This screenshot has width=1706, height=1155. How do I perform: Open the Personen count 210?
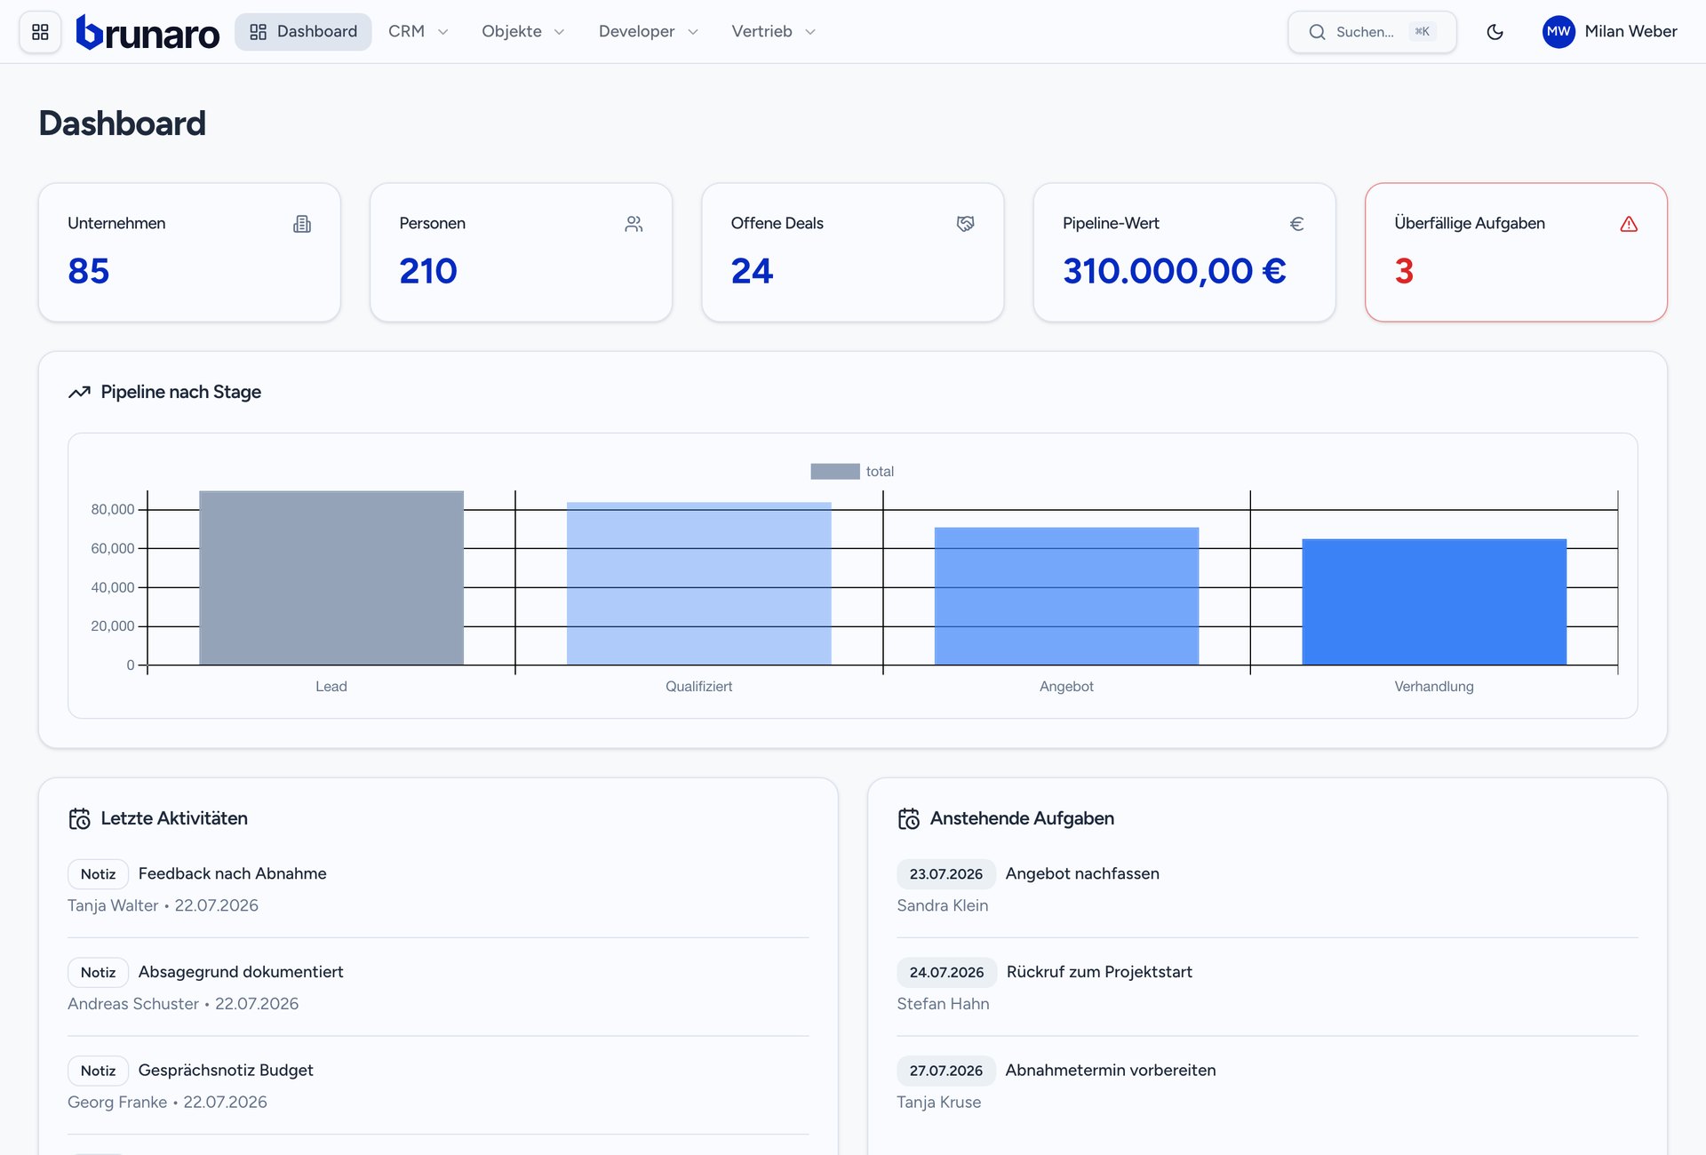point(428,271)
